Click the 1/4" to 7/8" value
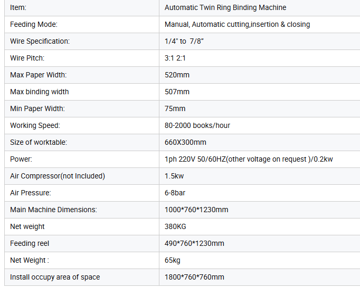 tap(184, 41)
